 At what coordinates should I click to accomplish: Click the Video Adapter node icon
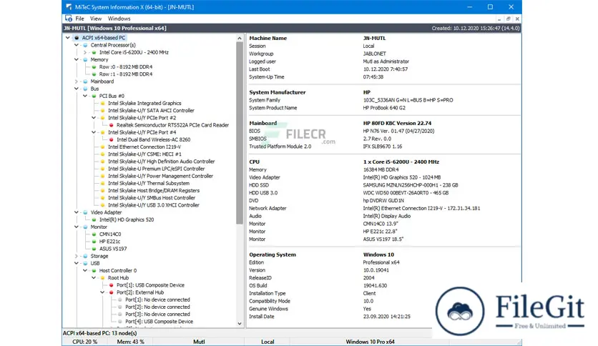(x=85, y=212)
